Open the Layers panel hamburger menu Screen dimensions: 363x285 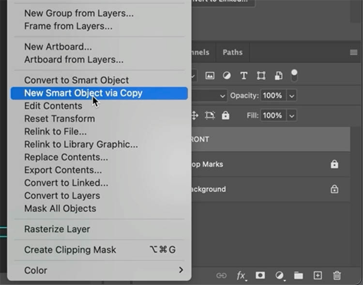tap(354, 52)
